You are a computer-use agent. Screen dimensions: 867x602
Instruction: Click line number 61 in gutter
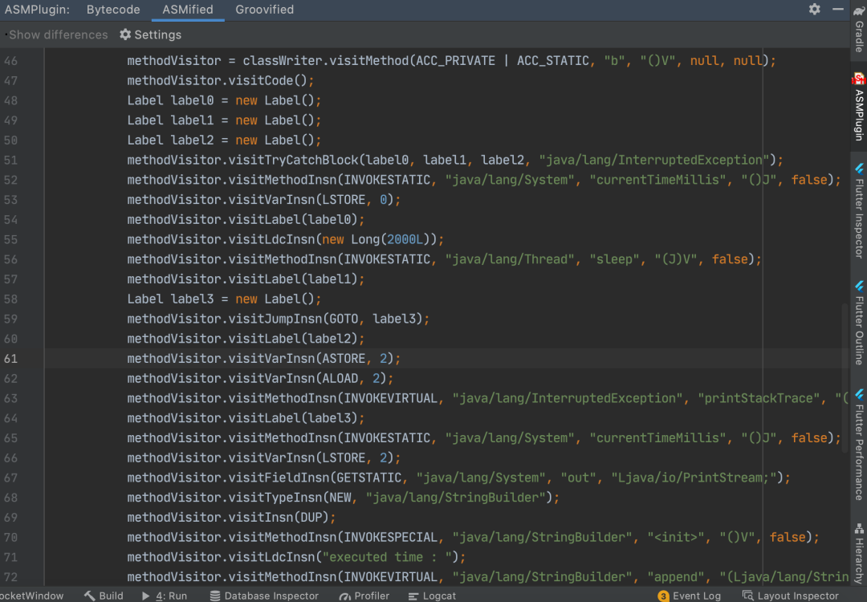[x=10, y=358]
